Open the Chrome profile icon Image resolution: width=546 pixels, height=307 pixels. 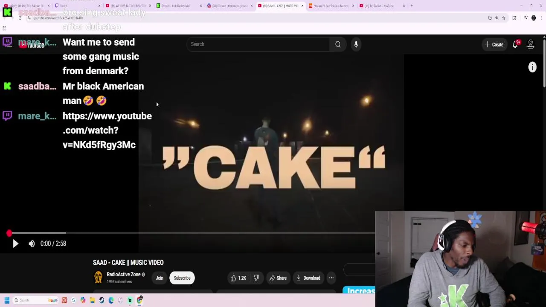(534, 18)
